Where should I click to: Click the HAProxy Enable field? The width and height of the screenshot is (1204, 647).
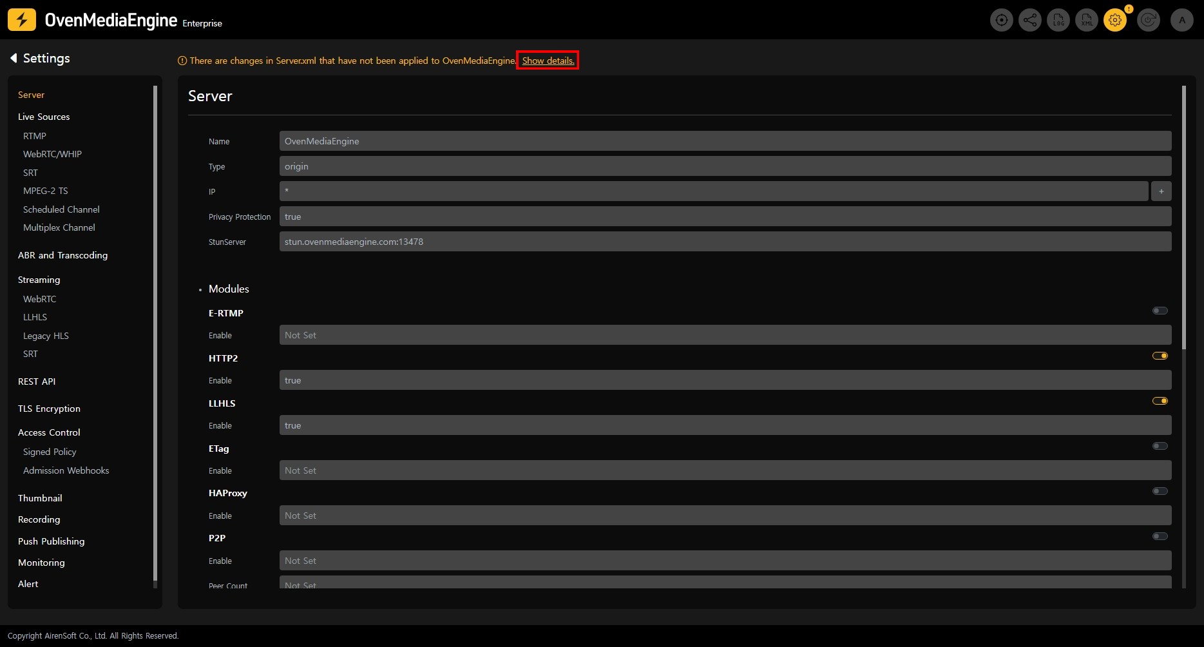725,516
